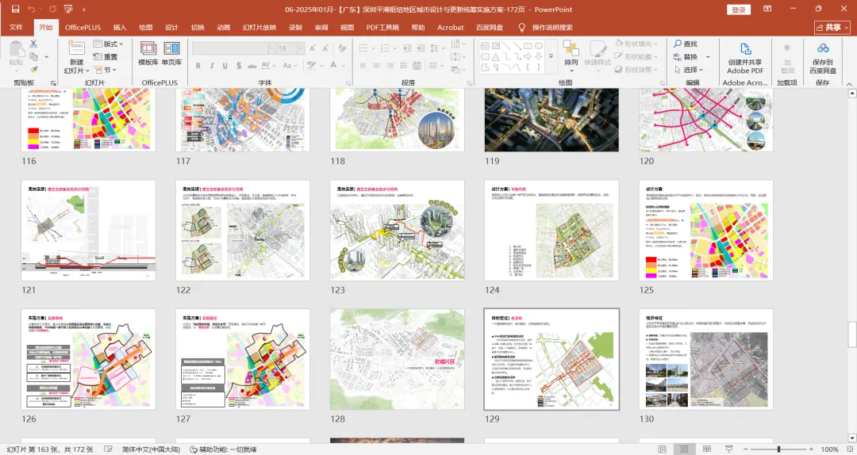Click the Find (查找) magnifier button
Screen dimensions: 857x455
point(686,44)
